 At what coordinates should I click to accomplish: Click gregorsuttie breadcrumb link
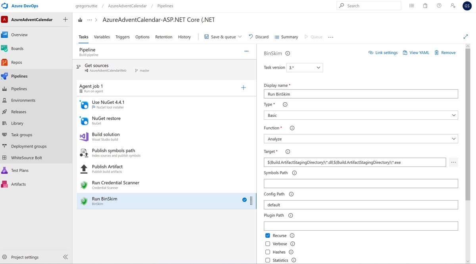pos(86,6)
